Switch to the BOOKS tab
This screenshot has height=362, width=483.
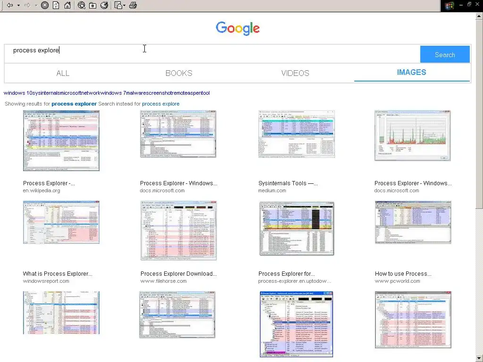coord(179,73)
